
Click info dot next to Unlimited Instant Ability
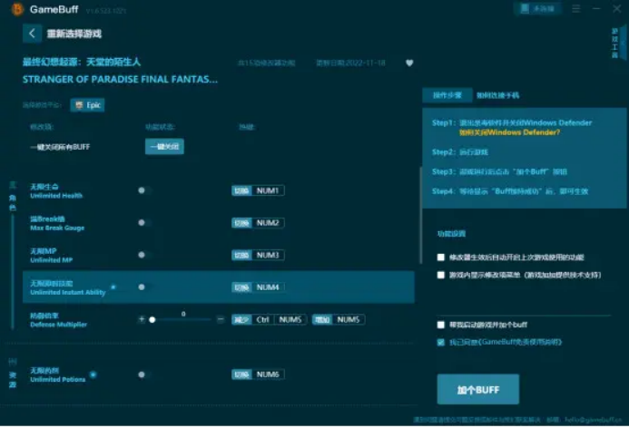[x=113, y=287]
